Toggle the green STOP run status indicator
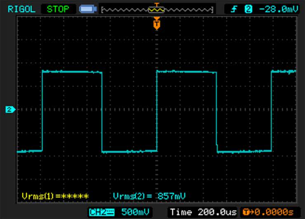Image resolution: width=305 pixels, height=219 pixels. [x=58, y=9]
